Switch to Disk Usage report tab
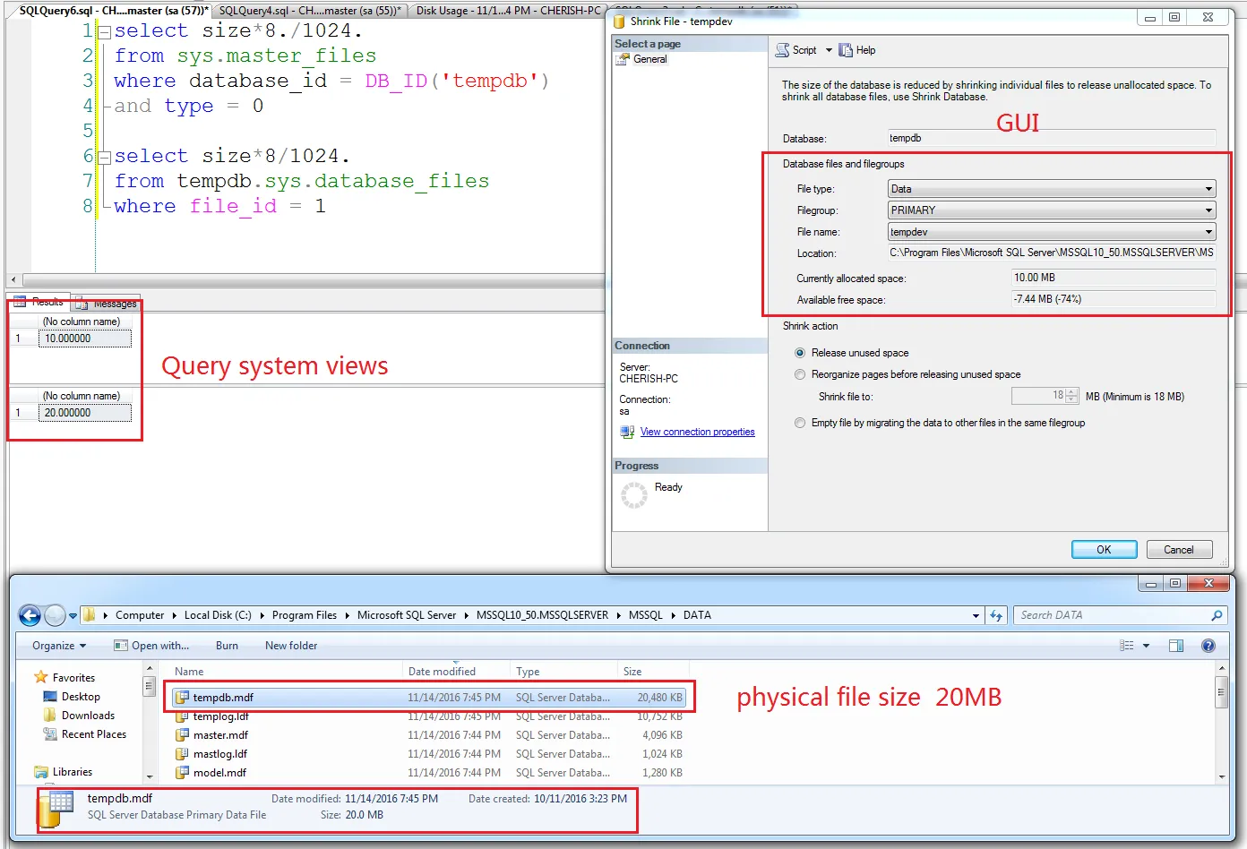 508,11
